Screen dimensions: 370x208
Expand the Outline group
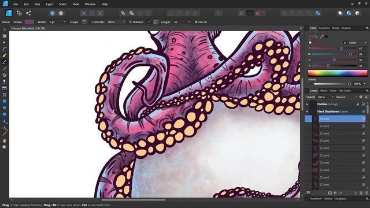(307, 104)
